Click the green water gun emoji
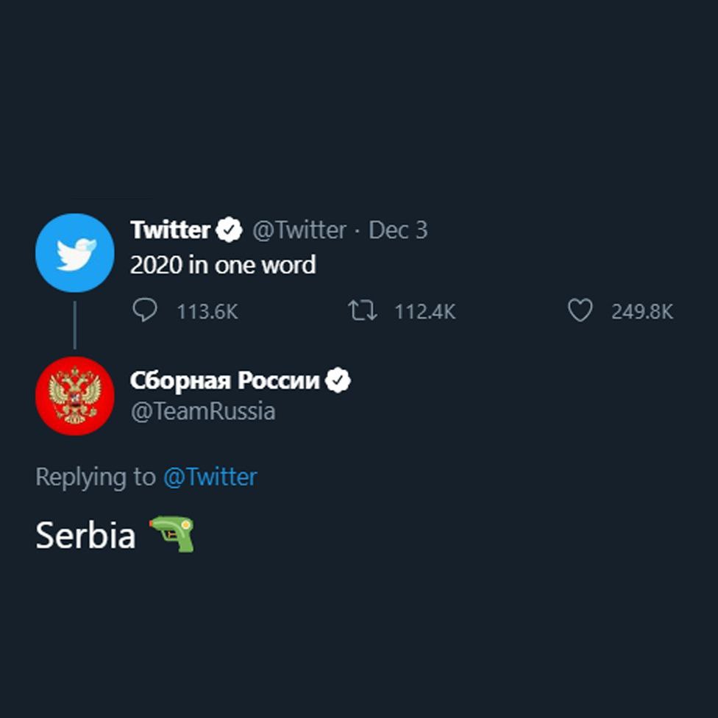718x718 pixels. click(x=172, y=533)
